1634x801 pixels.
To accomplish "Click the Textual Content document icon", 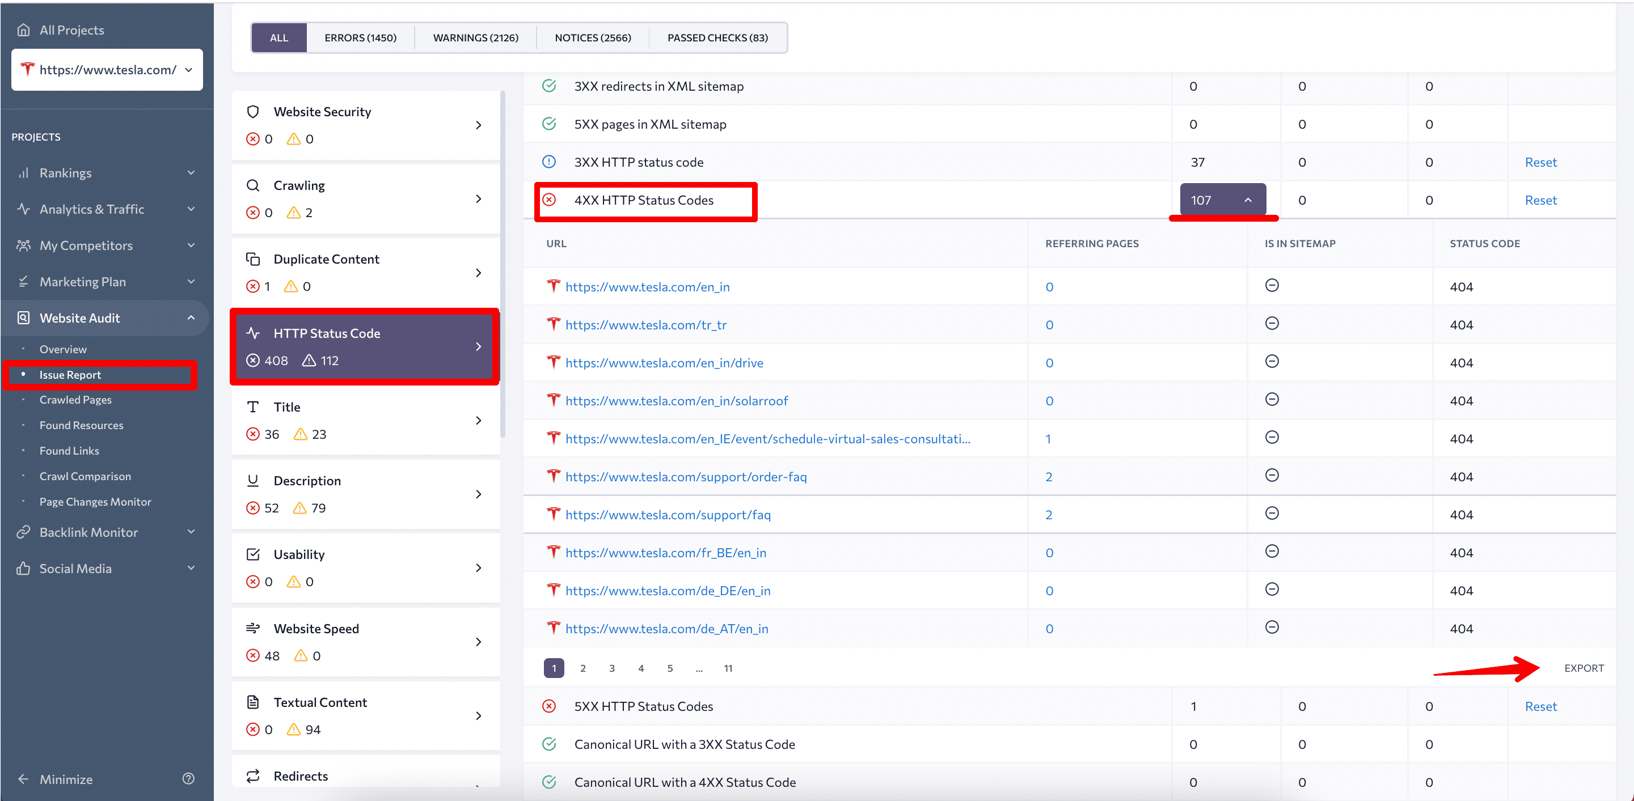I will tap(252, 702).
